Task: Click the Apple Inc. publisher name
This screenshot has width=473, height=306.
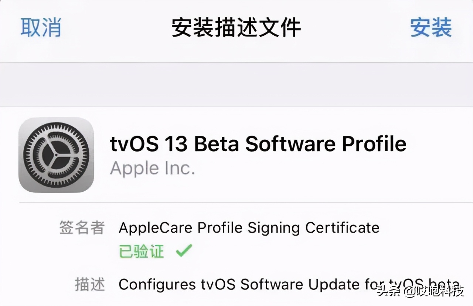Action: click(x=153, y=168)
